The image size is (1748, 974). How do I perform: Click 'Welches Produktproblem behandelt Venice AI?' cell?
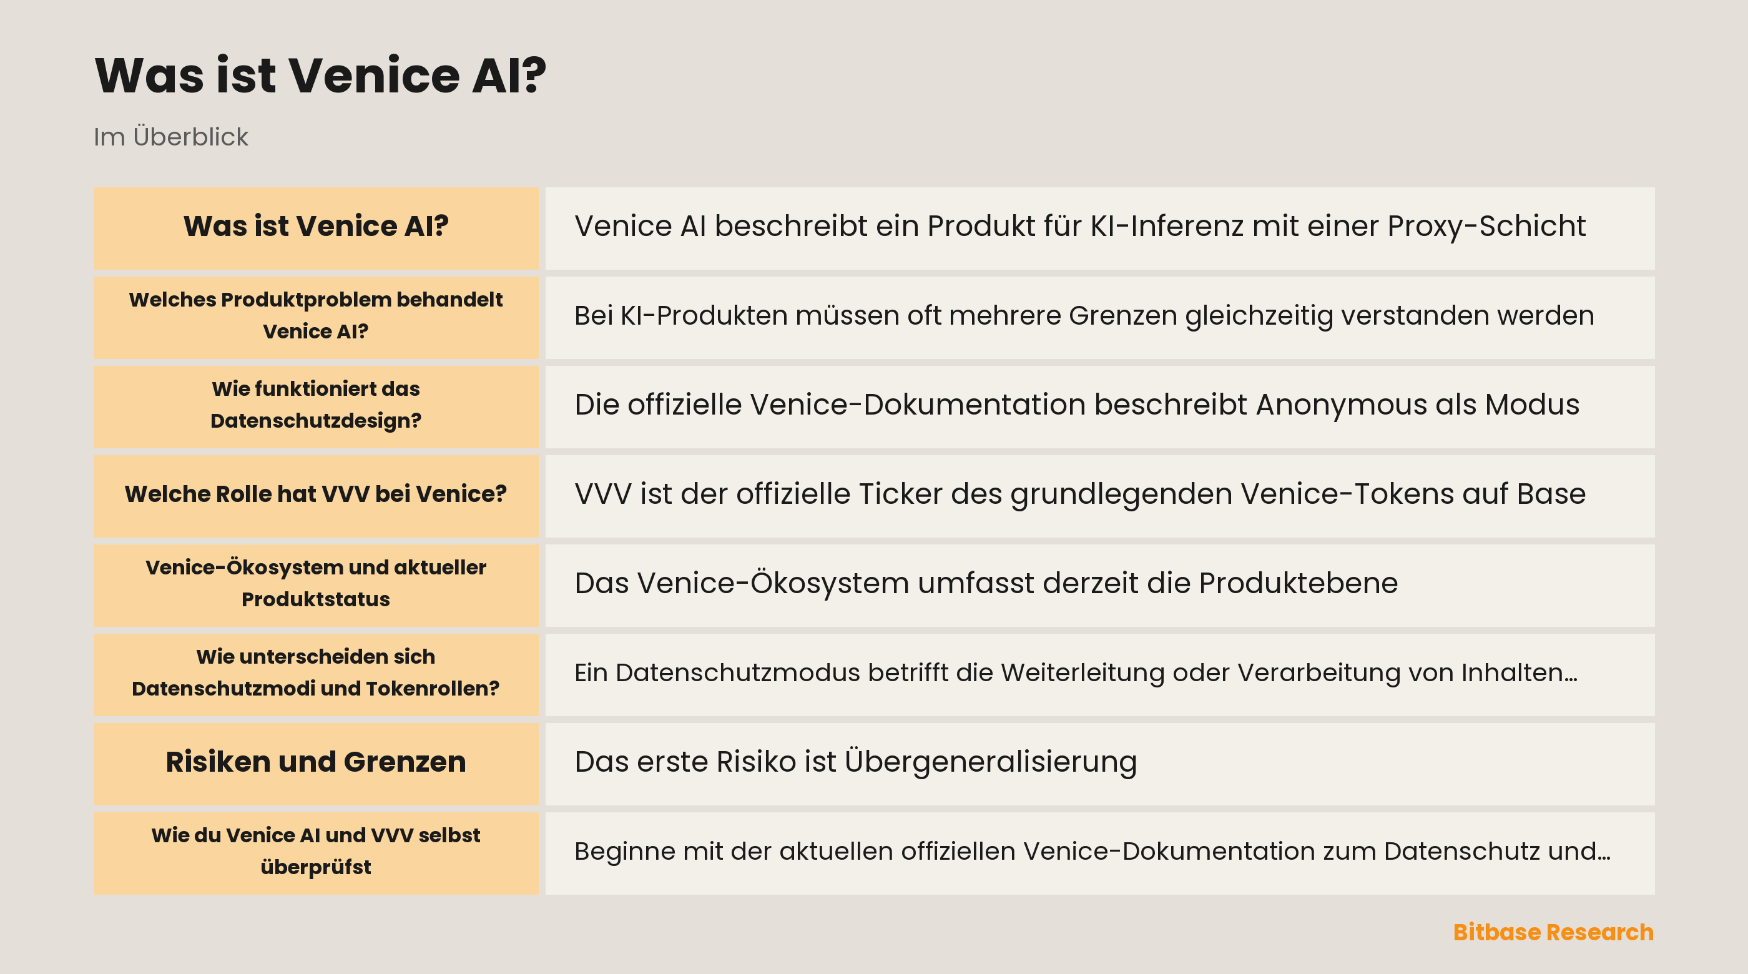coord(315,317)
